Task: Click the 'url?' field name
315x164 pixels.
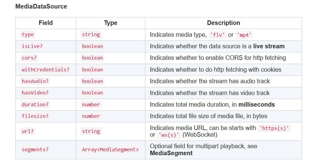Action: [x=28, y=131]
